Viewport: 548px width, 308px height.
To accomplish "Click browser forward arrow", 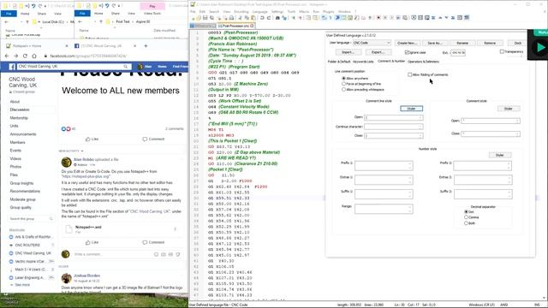I will (16, 56).
